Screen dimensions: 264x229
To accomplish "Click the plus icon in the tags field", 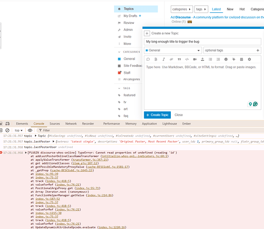I will (258, 50).
